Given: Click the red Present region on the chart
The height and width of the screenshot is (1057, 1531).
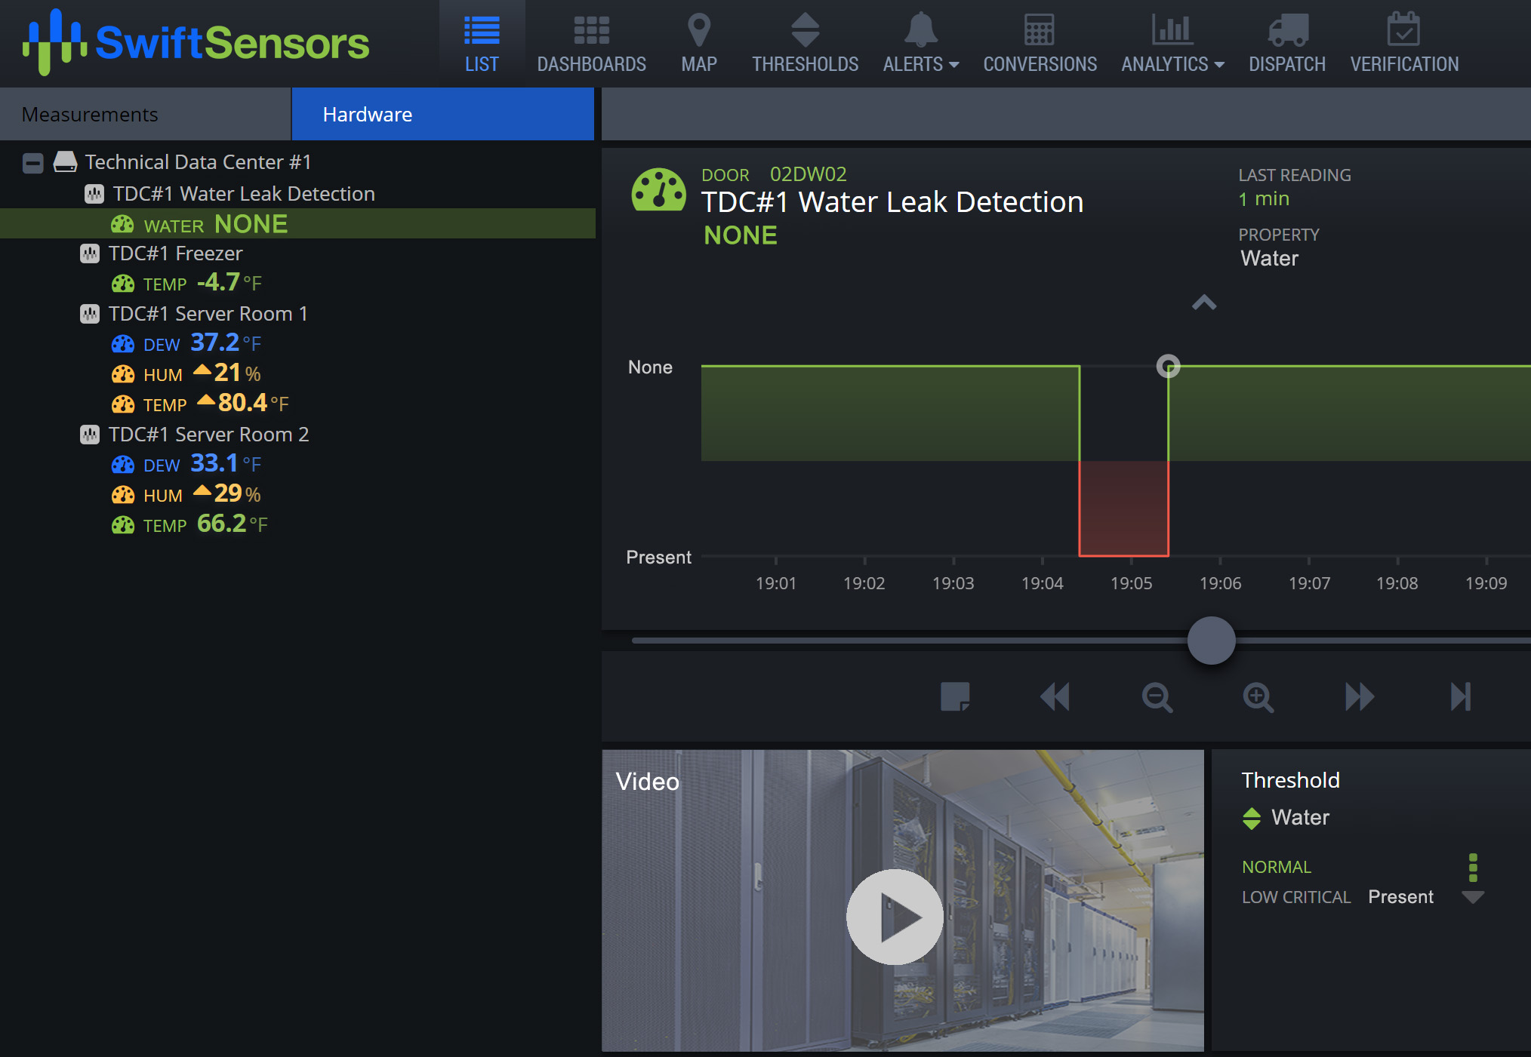Looking at the screenshot, I should coord(1123,509).
